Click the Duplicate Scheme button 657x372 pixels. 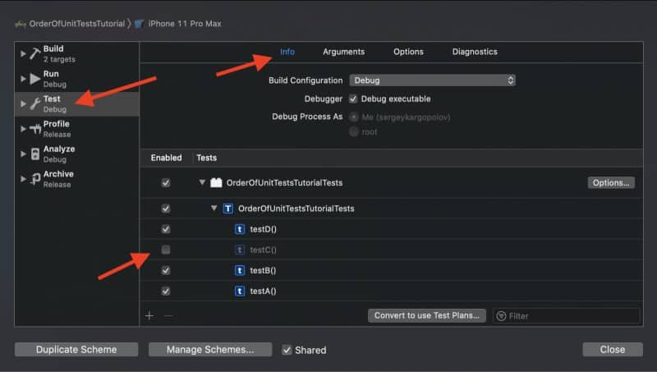pyautogui.click(x=76, y=349)
